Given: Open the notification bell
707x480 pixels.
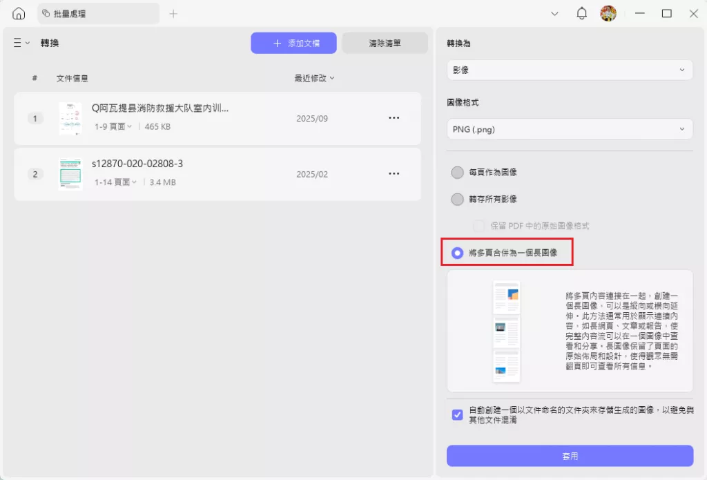Looking at the screenshot, I should (x=581, y=13).
